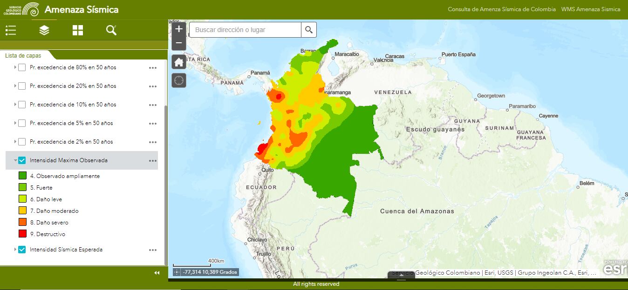
Task: Collapse sidebar with double-arrow control
Action: [156, 273]
